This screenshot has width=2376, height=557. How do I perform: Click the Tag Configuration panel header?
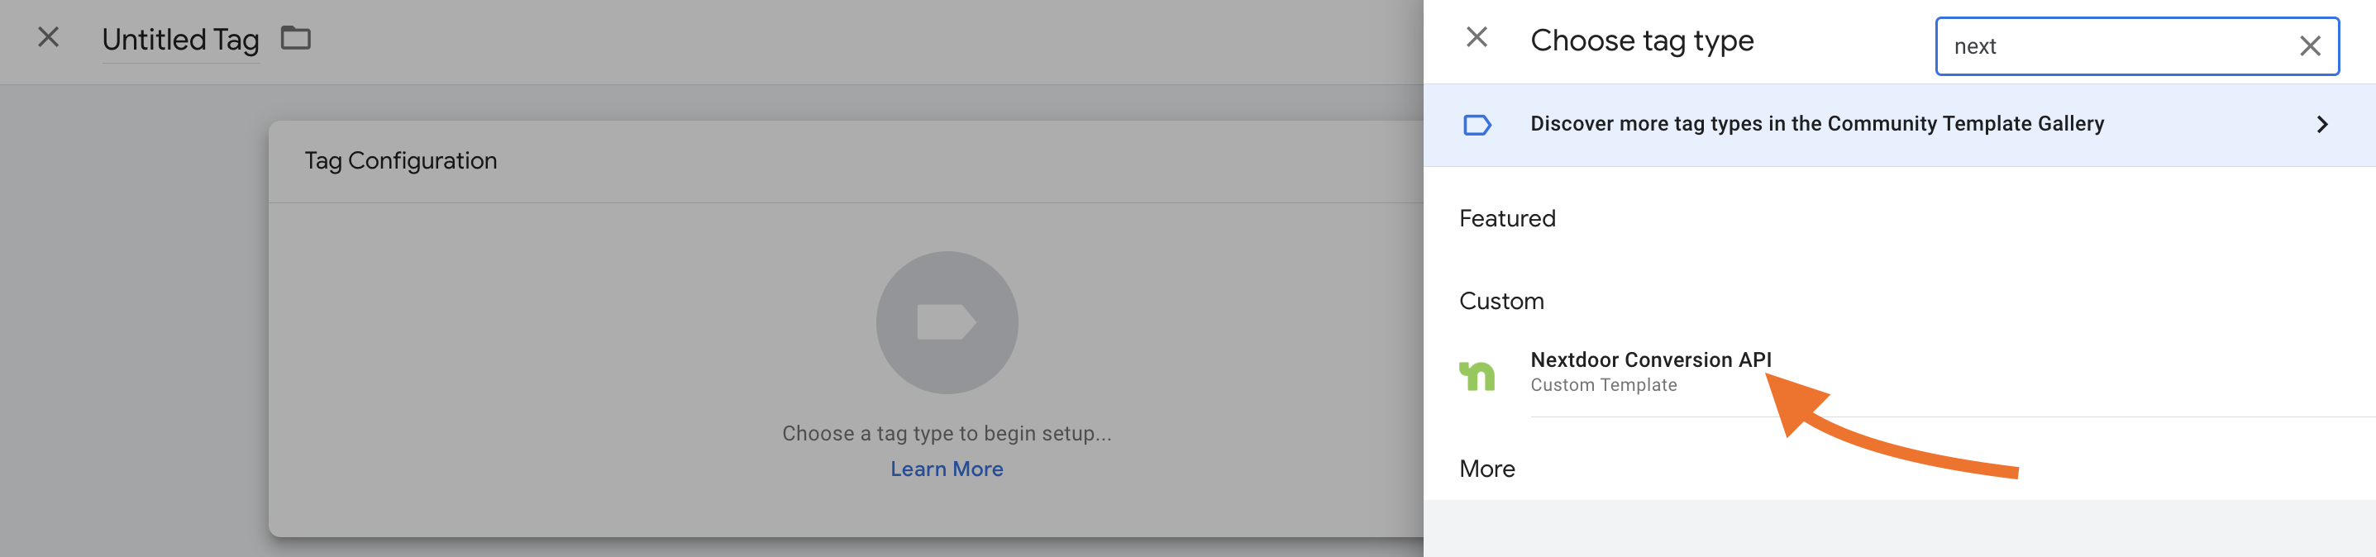pyautogui.click(x=400, y=159)
